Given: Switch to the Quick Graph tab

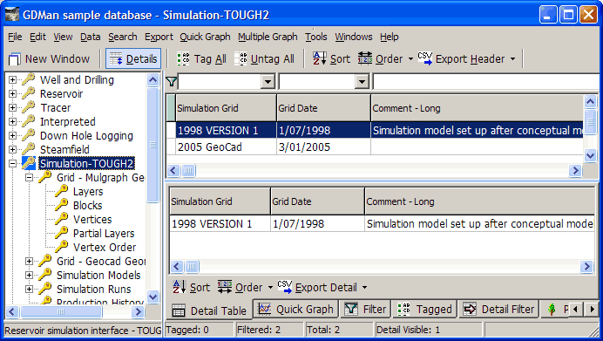Looking at the screenshot, I should click(295, 309).
